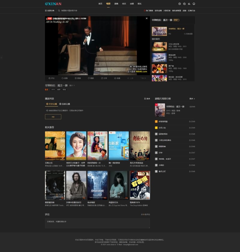The width and height of the screenshot is (240, 252).
Task: Open the airplane movie thumbnail in sidebar
Action: click(159, 58)
